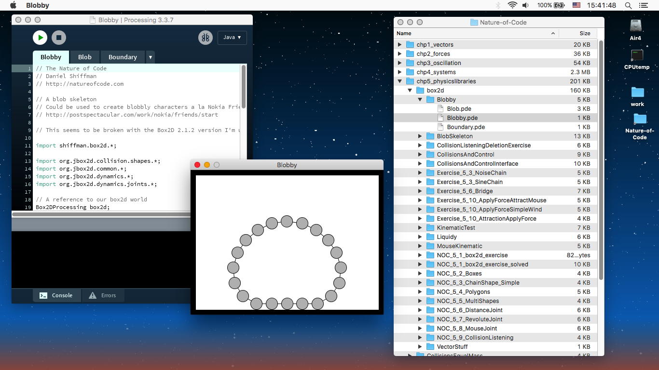Expand the KinematicTest folder
659x370 pixels.
(420, 227)
